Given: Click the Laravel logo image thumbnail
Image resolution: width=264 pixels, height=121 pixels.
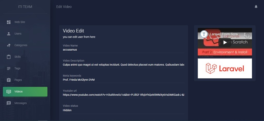Looking at the screenshot, I should [225, 69].
